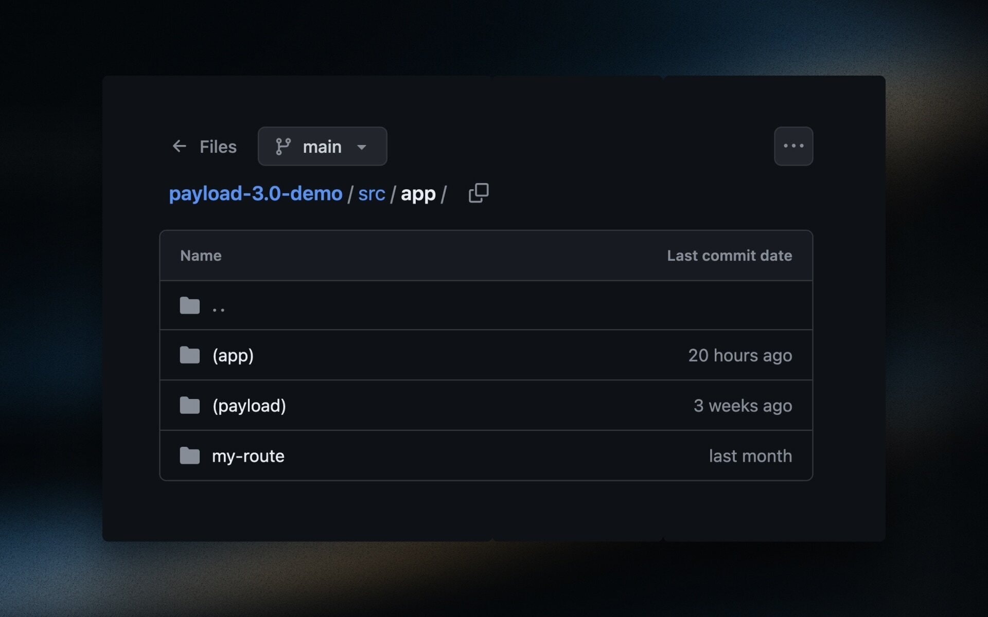This screenshot has width=988, height=617.
Task: Open the my-route folder
Action: pyautogui.click(x=248, y=456)
